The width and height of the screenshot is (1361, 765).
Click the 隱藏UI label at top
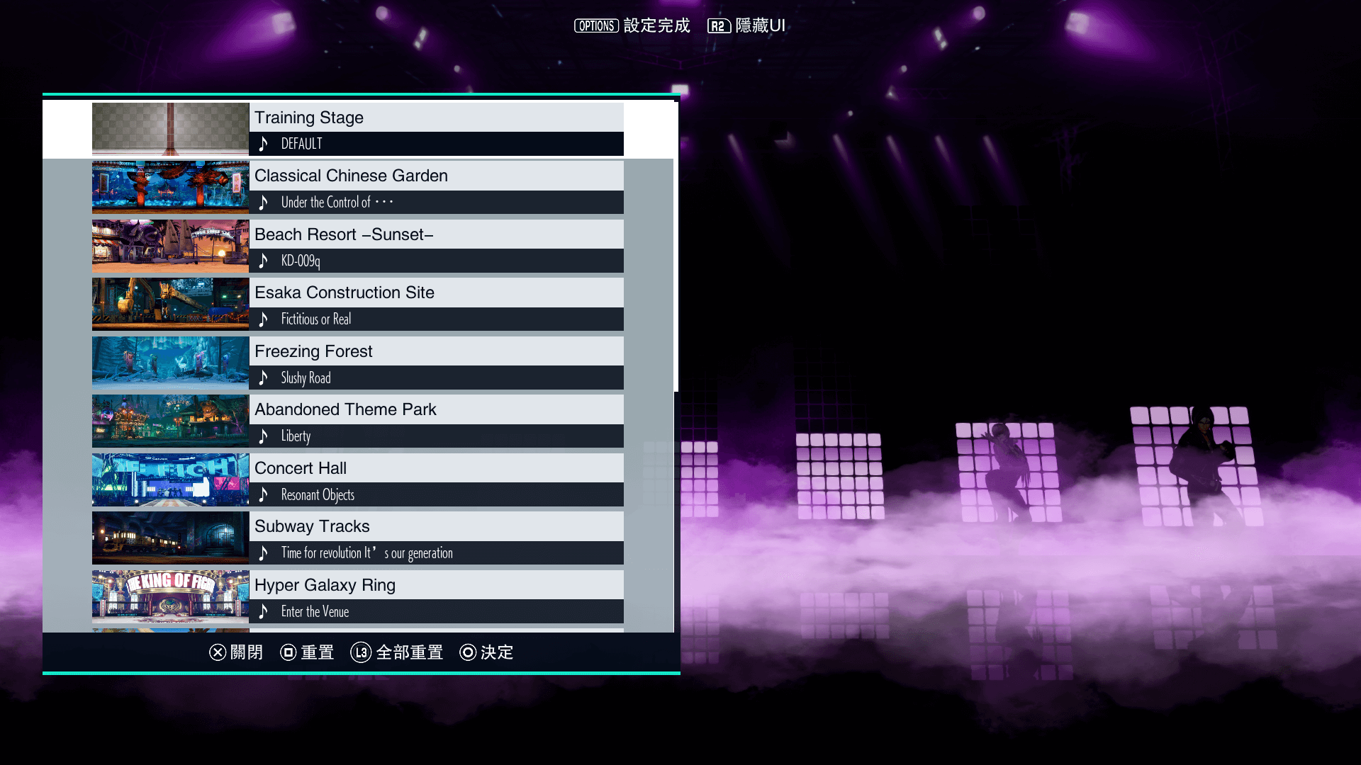click(761, 26)
